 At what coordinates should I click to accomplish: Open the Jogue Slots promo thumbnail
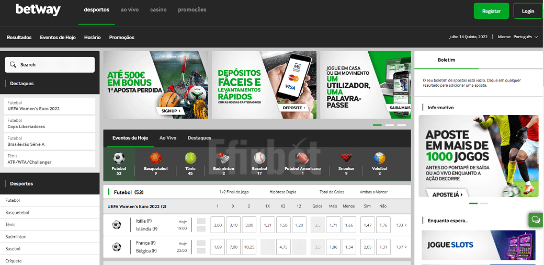point(479,245)
